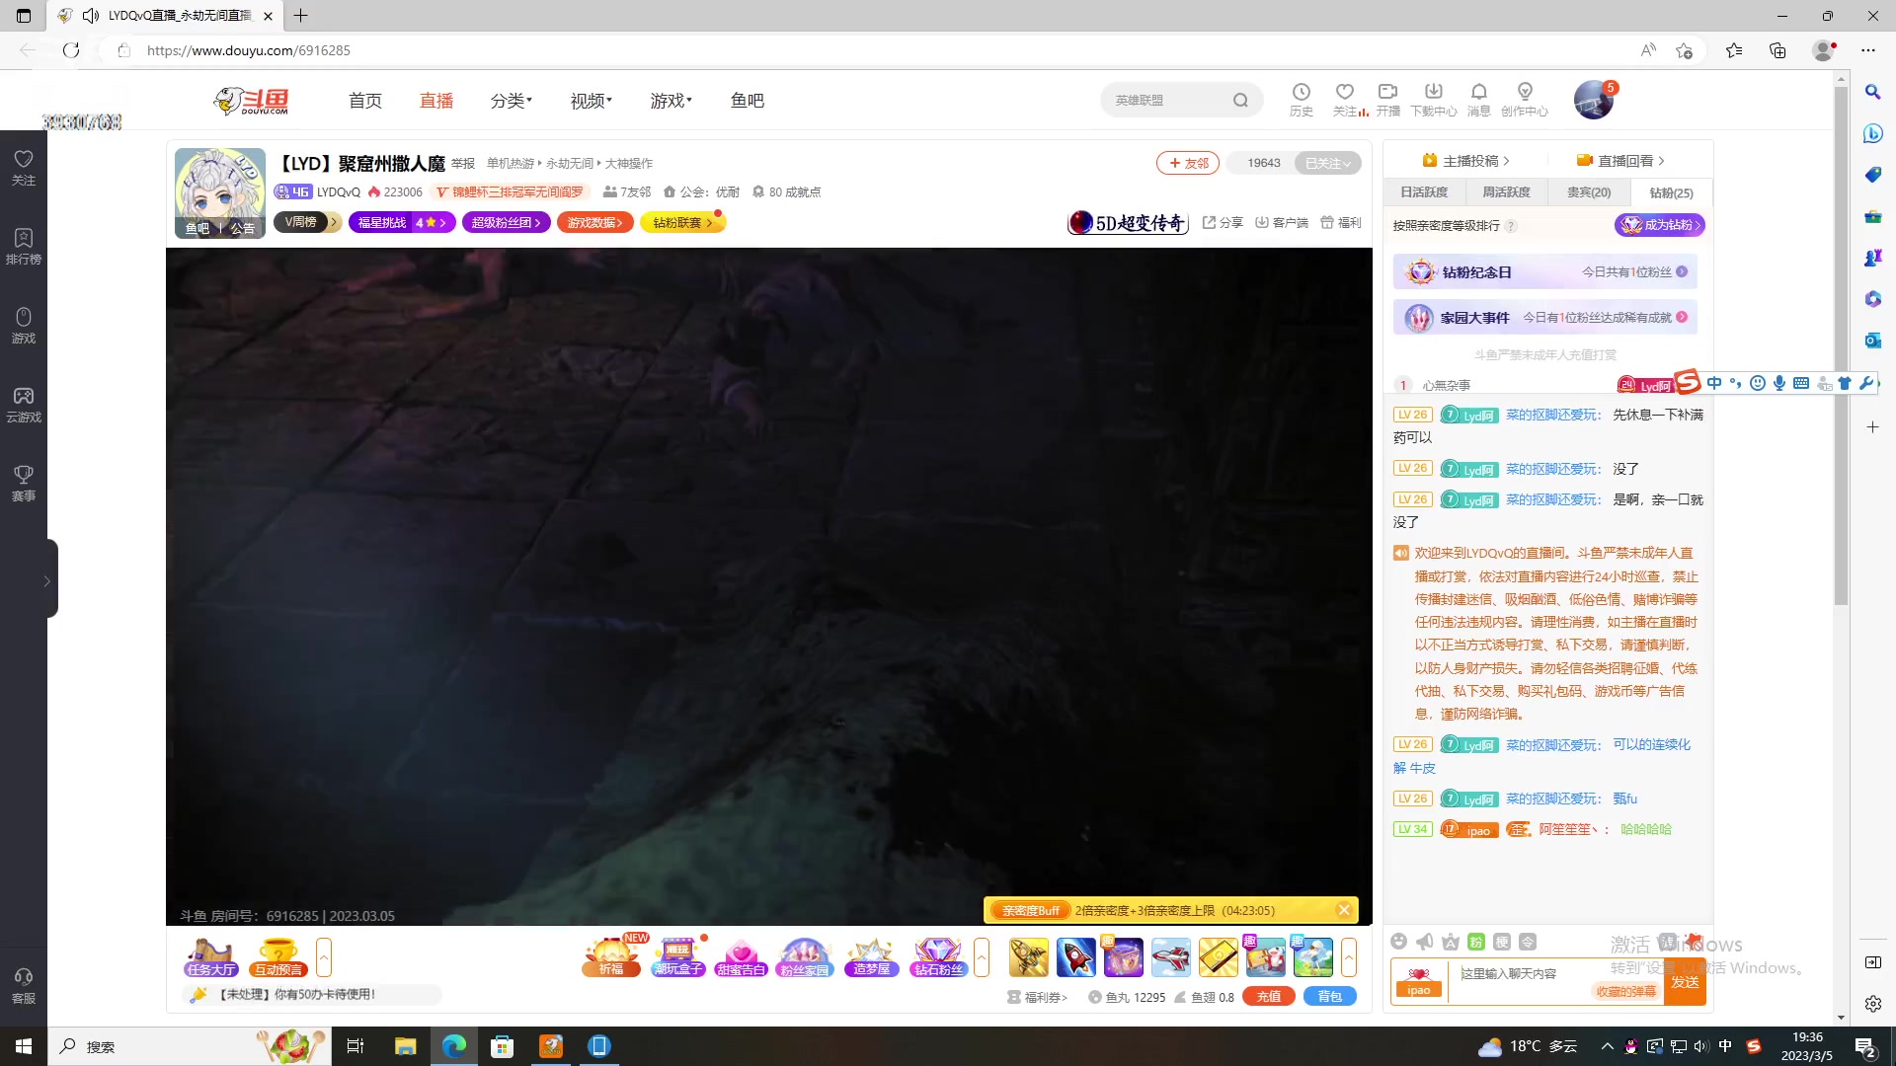Open 创作中心 lightbulb icon

point(1524,99)
